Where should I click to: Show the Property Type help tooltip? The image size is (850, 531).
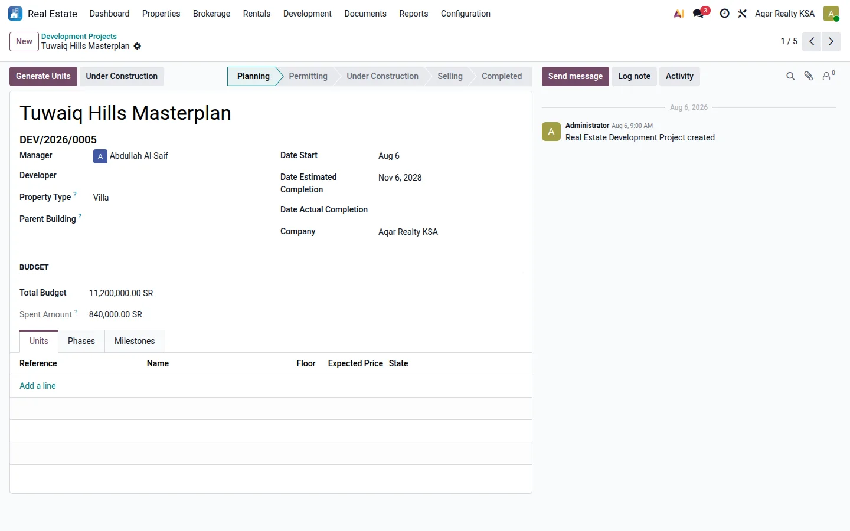(75, 194)
